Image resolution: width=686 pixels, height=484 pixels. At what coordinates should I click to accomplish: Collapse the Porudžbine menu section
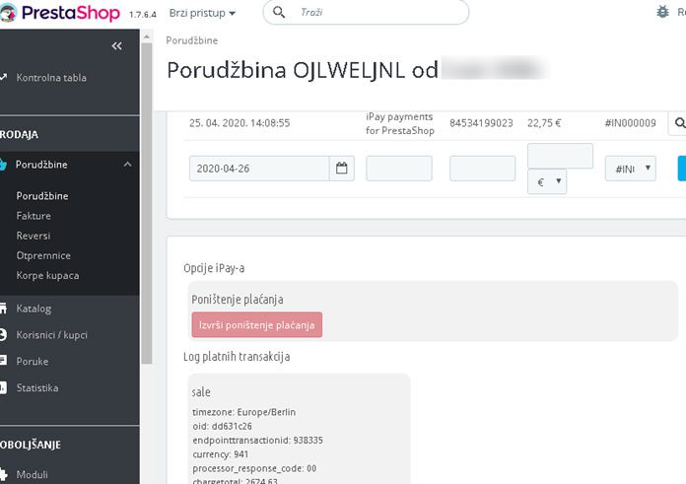[127, 165]
